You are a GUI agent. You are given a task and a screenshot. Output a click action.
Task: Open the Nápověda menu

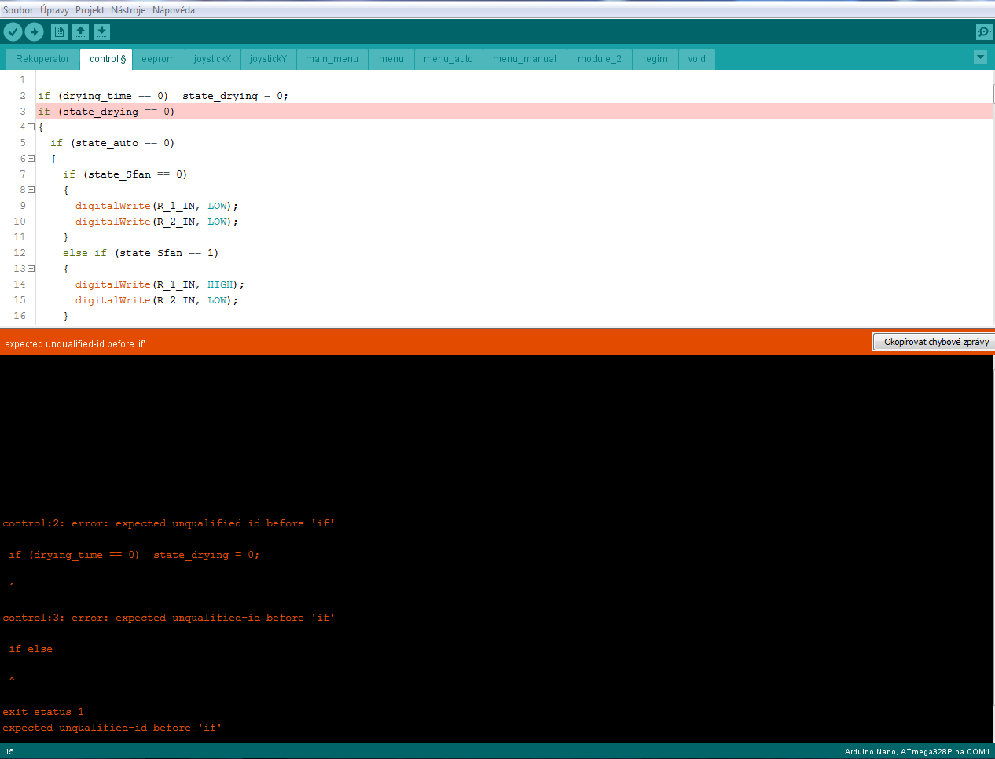point(174,10)
